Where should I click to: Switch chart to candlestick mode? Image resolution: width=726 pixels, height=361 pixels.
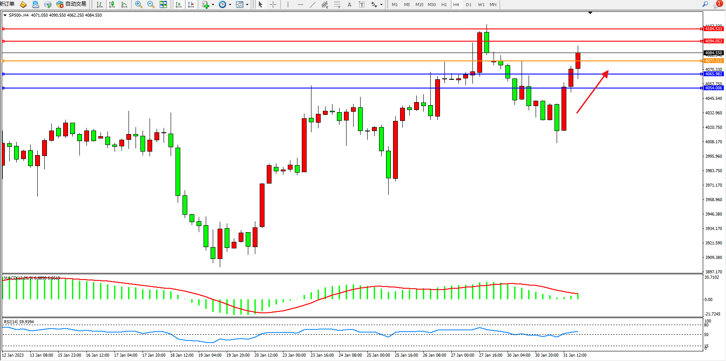[x=112, y=4]
